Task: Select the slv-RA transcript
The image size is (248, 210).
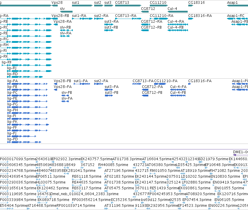Action: point(65,36)
